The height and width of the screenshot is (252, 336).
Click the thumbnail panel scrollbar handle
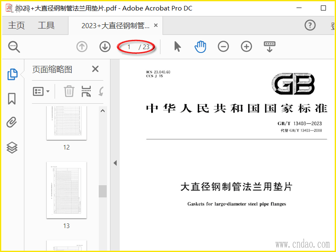102,191
